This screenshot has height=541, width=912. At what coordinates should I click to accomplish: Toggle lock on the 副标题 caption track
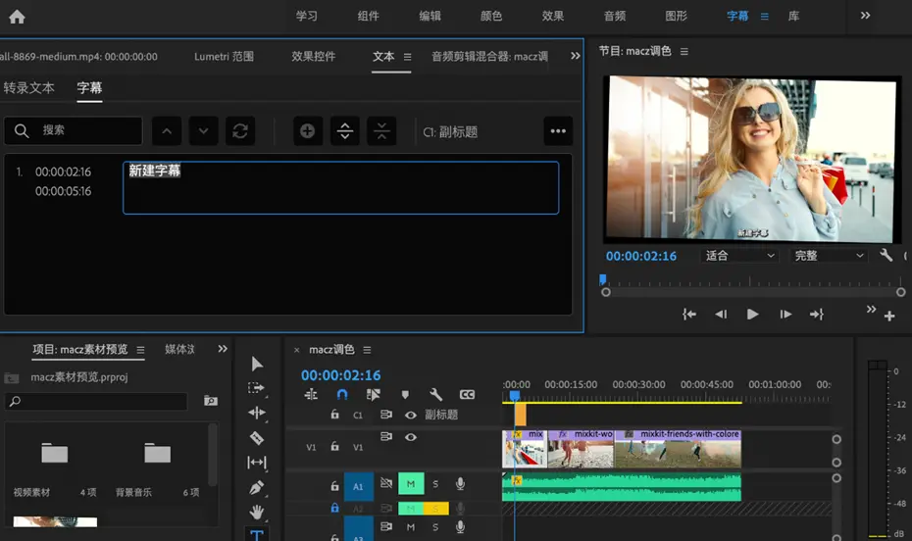334,415
